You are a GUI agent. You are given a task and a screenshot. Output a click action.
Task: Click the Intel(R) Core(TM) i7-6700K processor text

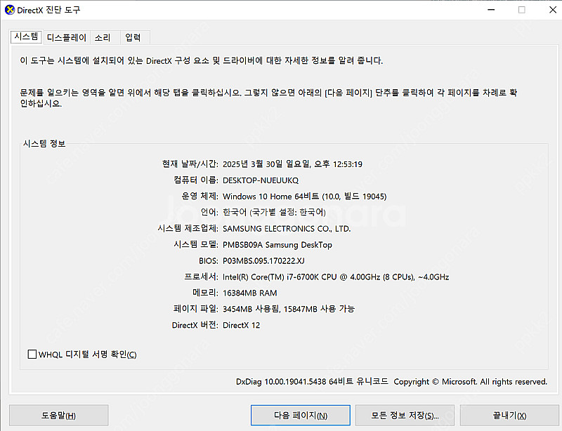(336, 277)
